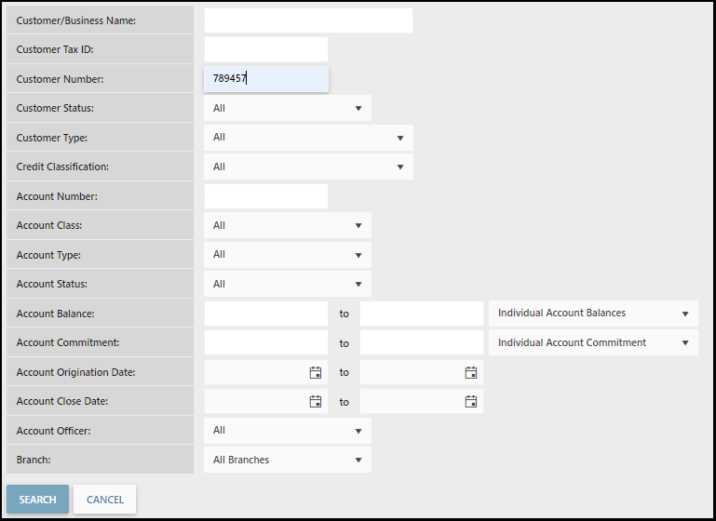Expand the Credit Classification dropdown
This screenshot has width=716, height=521.
point(307,167)
